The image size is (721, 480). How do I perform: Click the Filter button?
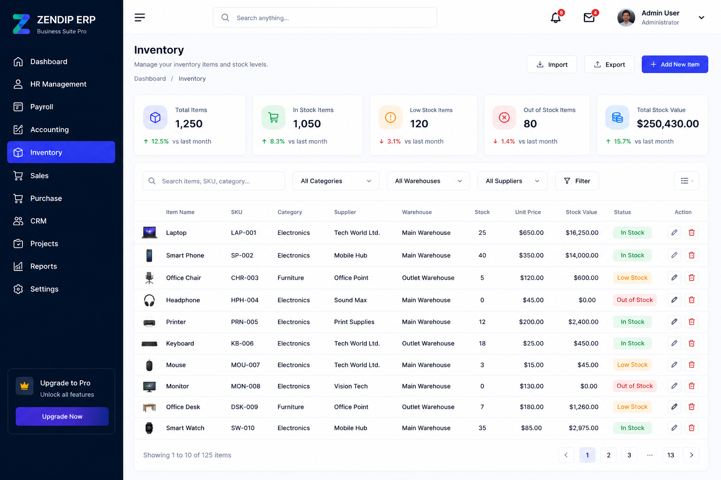click(x=577, y=181)
